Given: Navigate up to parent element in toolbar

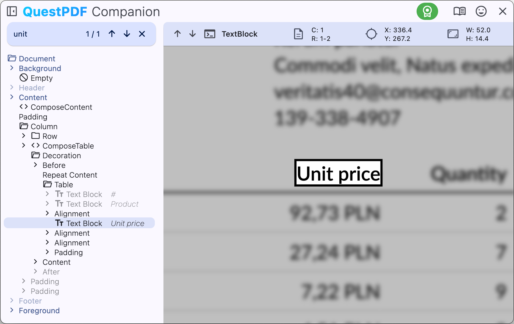Looking at the screenshot, I should click(177, 34).
